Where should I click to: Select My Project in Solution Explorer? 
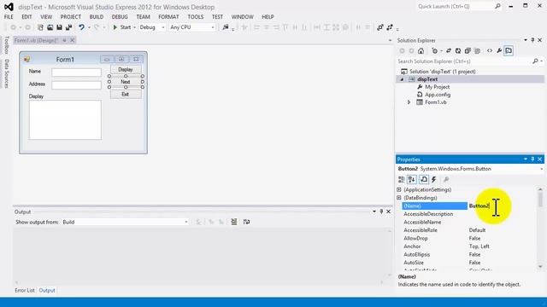tap(437, 87)
